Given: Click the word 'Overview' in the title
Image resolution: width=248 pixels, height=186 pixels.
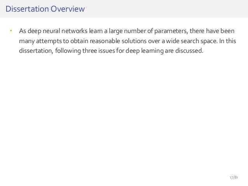Looking at the screenshot, I should pyautogui.click(x=68, y=9).
